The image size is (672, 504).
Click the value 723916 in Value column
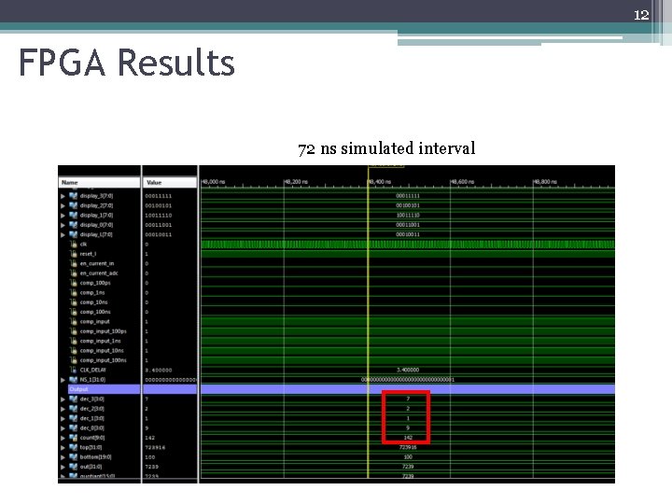pos(155,447)
